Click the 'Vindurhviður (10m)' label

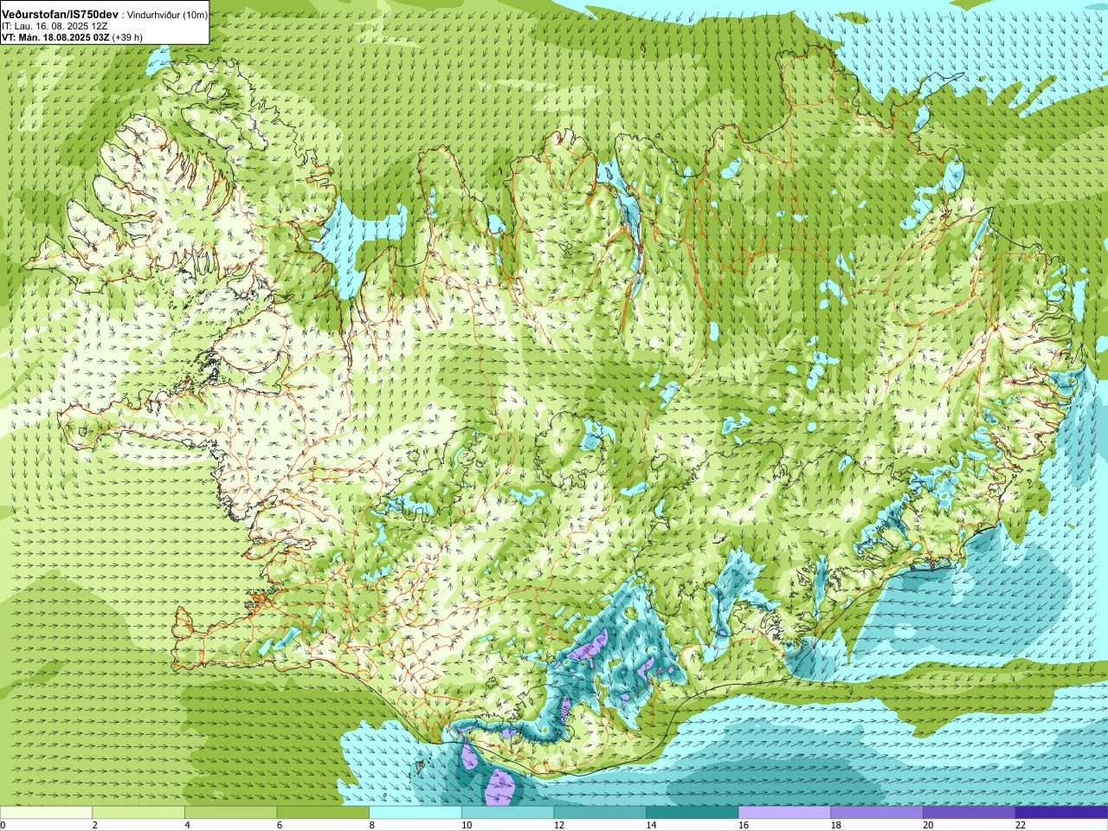(x=168, y=15)
